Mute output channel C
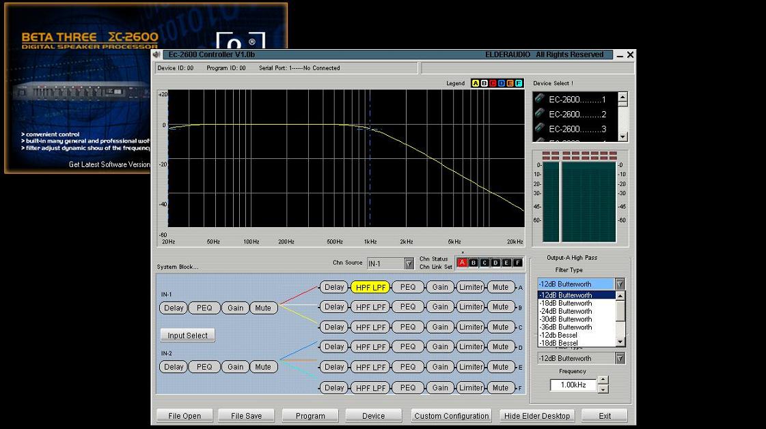Screen dimensions: 766x429 [x=500, y=327]
